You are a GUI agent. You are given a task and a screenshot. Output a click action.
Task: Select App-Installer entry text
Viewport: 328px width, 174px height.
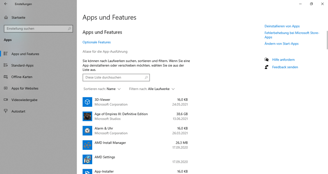coord(104,172)
